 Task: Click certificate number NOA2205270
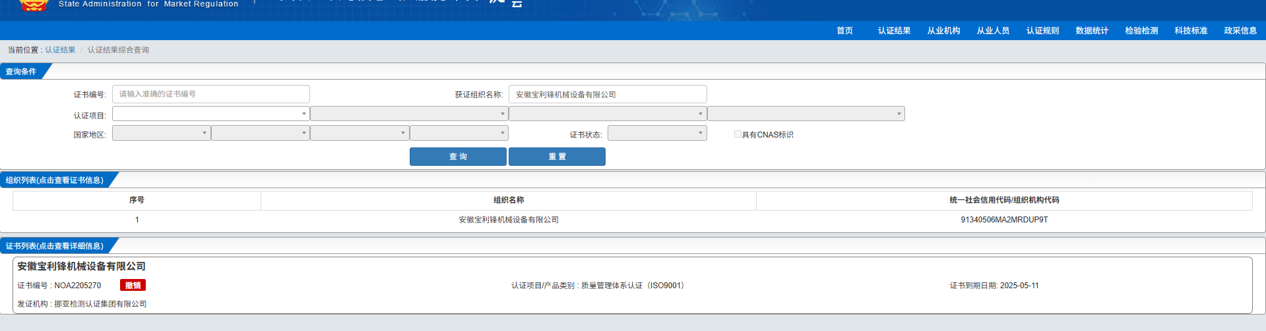78,286
